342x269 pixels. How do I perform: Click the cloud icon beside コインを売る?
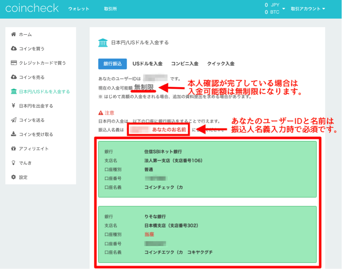[14, 77]
